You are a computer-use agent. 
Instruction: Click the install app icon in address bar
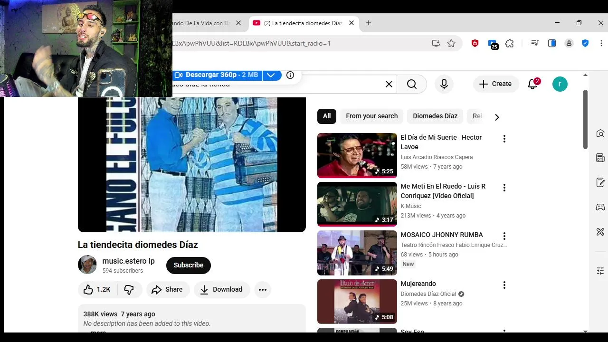tap(436, 43)
